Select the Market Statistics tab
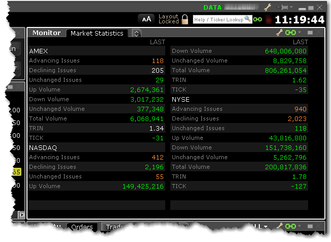The width and height of the screenshot is (331, 242). [97, 33]
